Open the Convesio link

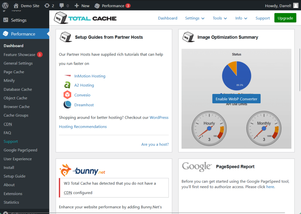[x=82, y=95]
